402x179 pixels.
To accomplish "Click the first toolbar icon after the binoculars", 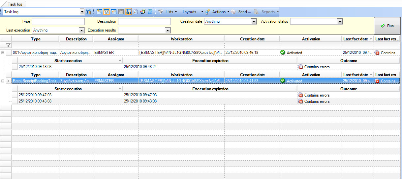I will click(x=99, y=12).
